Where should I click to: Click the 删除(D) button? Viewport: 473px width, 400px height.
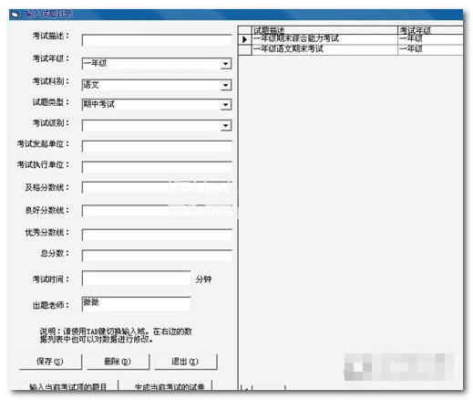pyautogui.click(x=118, y=362)
